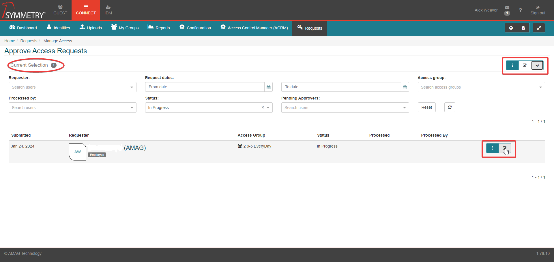Open the help question mark icon
Image resolution: width=554 pixels, height=262 pixels.
point(520,10)
